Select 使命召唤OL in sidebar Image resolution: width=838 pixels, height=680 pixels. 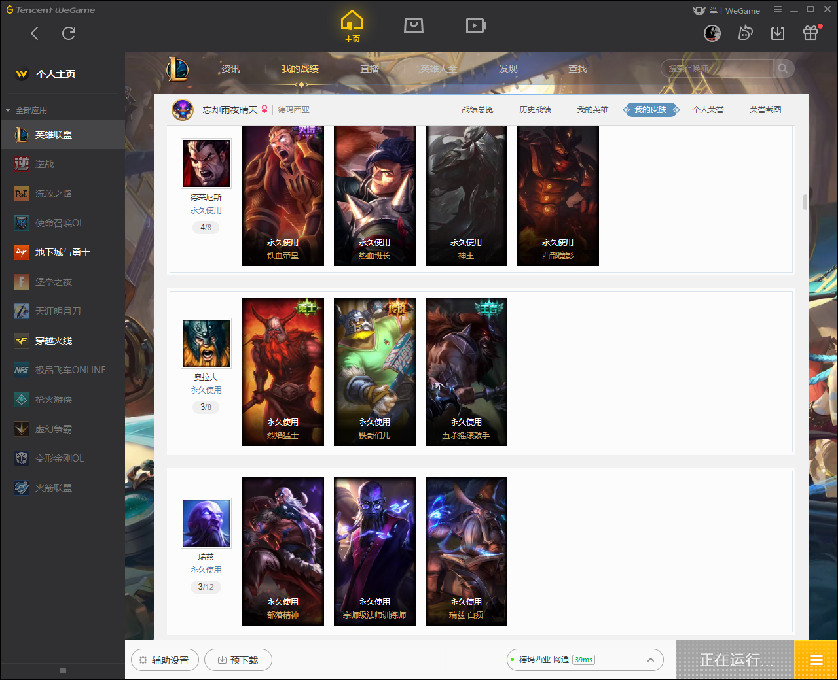click(x=63, y=223)
